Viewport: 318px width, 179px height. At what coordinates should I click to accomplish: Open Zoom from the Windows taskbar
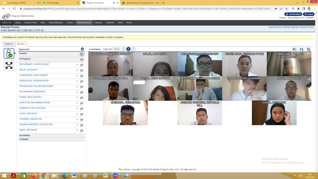tap(116, 176)
